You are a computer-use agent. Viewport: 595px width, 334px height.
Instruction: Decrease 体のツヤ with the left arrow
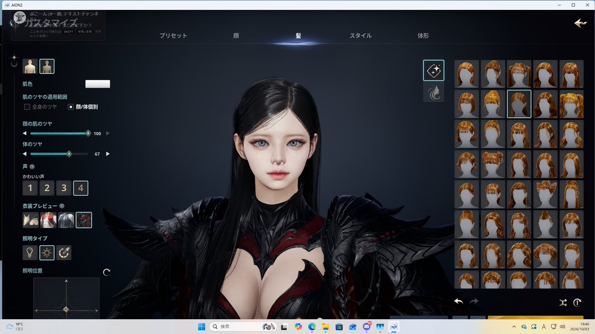(x=25, y=154)
